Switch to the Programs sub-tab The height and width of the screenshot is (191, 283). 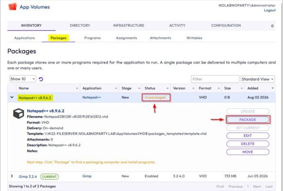[x=92, y=38]
